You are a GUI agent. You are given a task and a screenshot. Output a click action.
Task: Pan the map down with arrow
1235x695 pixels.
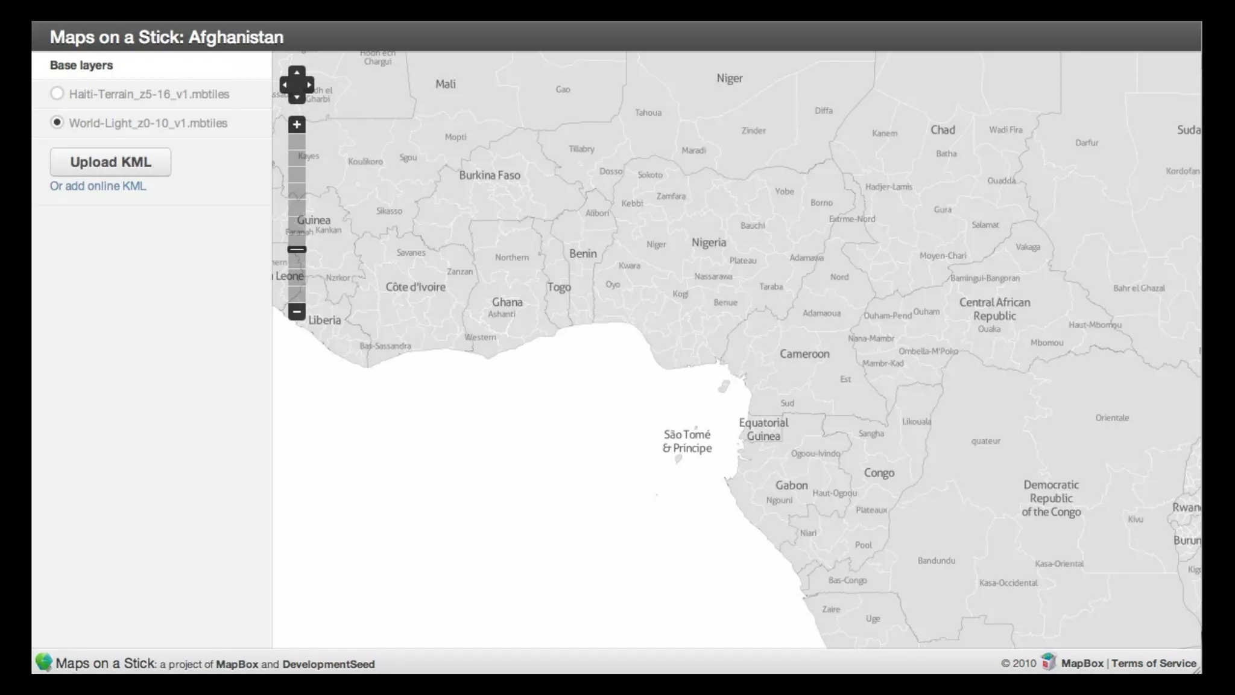click(297, 97)
